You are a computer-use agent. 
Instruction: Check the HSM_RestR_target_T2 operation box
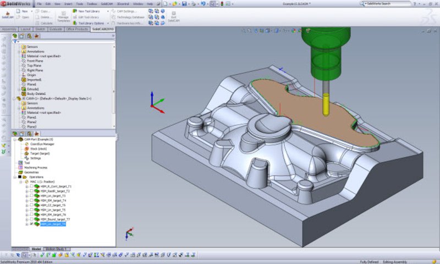point(31,191)
